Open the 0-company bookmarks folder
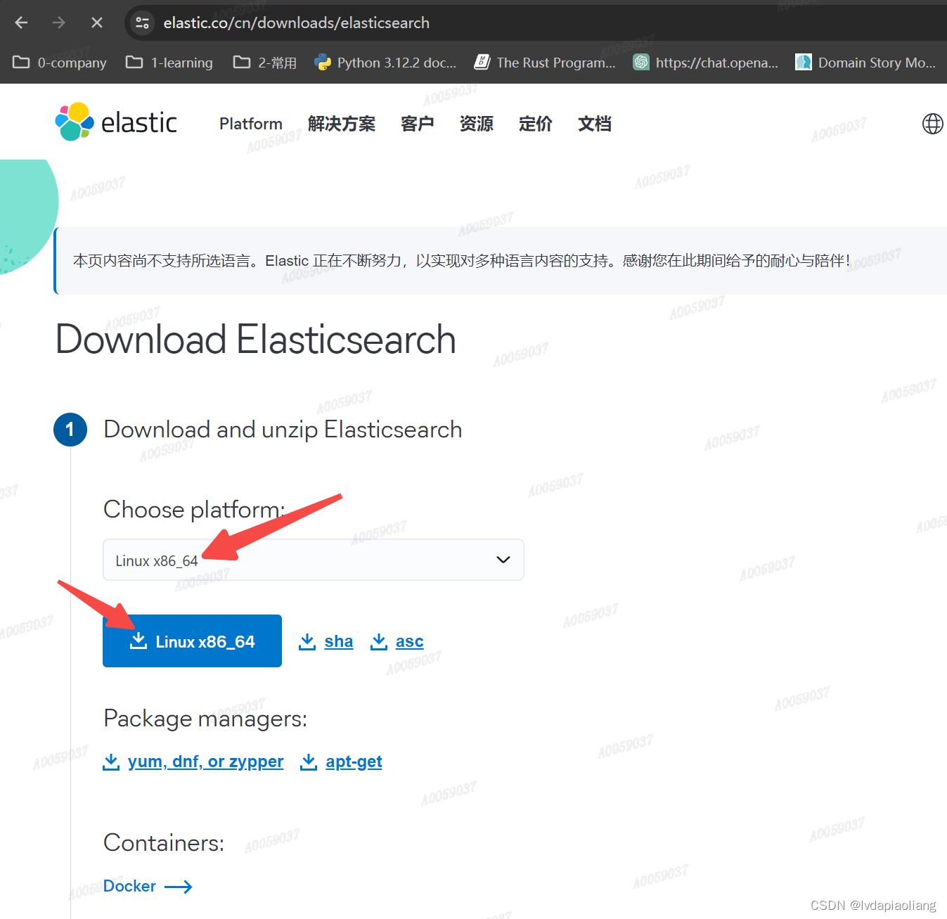 59,62
